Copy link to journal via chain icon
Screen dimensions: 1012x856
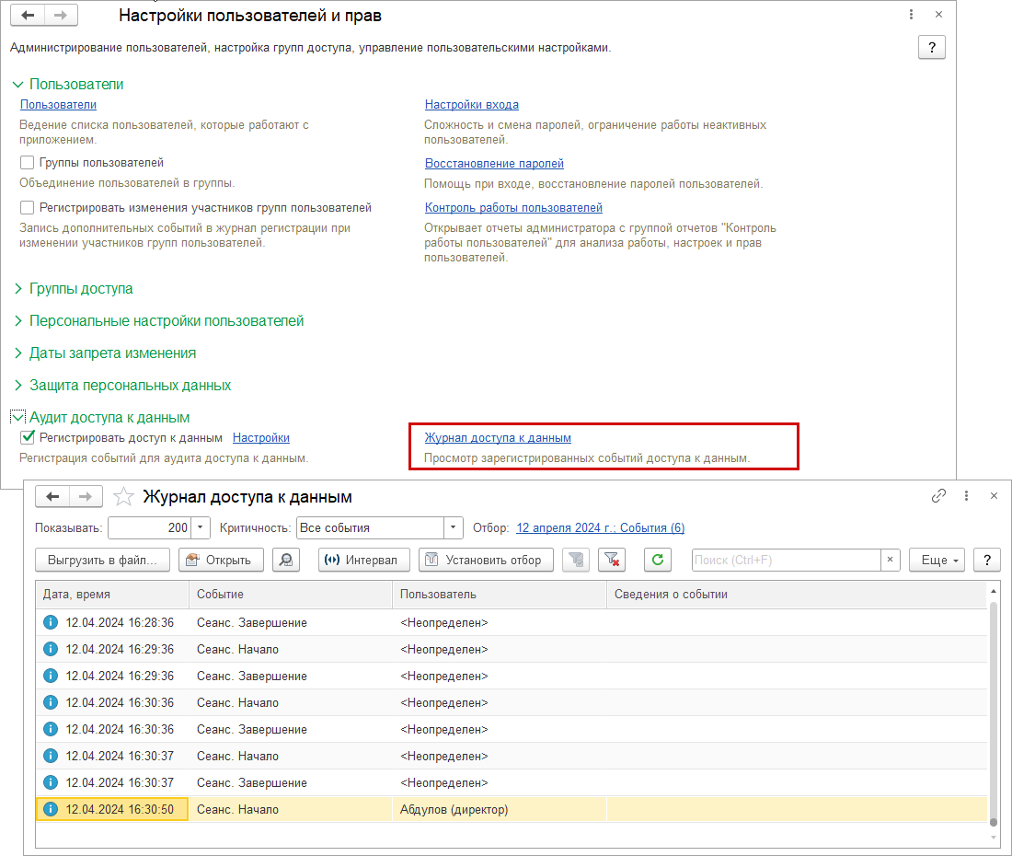[938, 496]
